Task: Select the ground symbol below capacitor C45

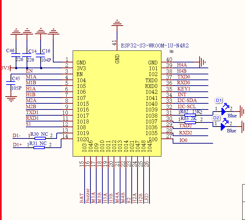Action: point(11,99)
